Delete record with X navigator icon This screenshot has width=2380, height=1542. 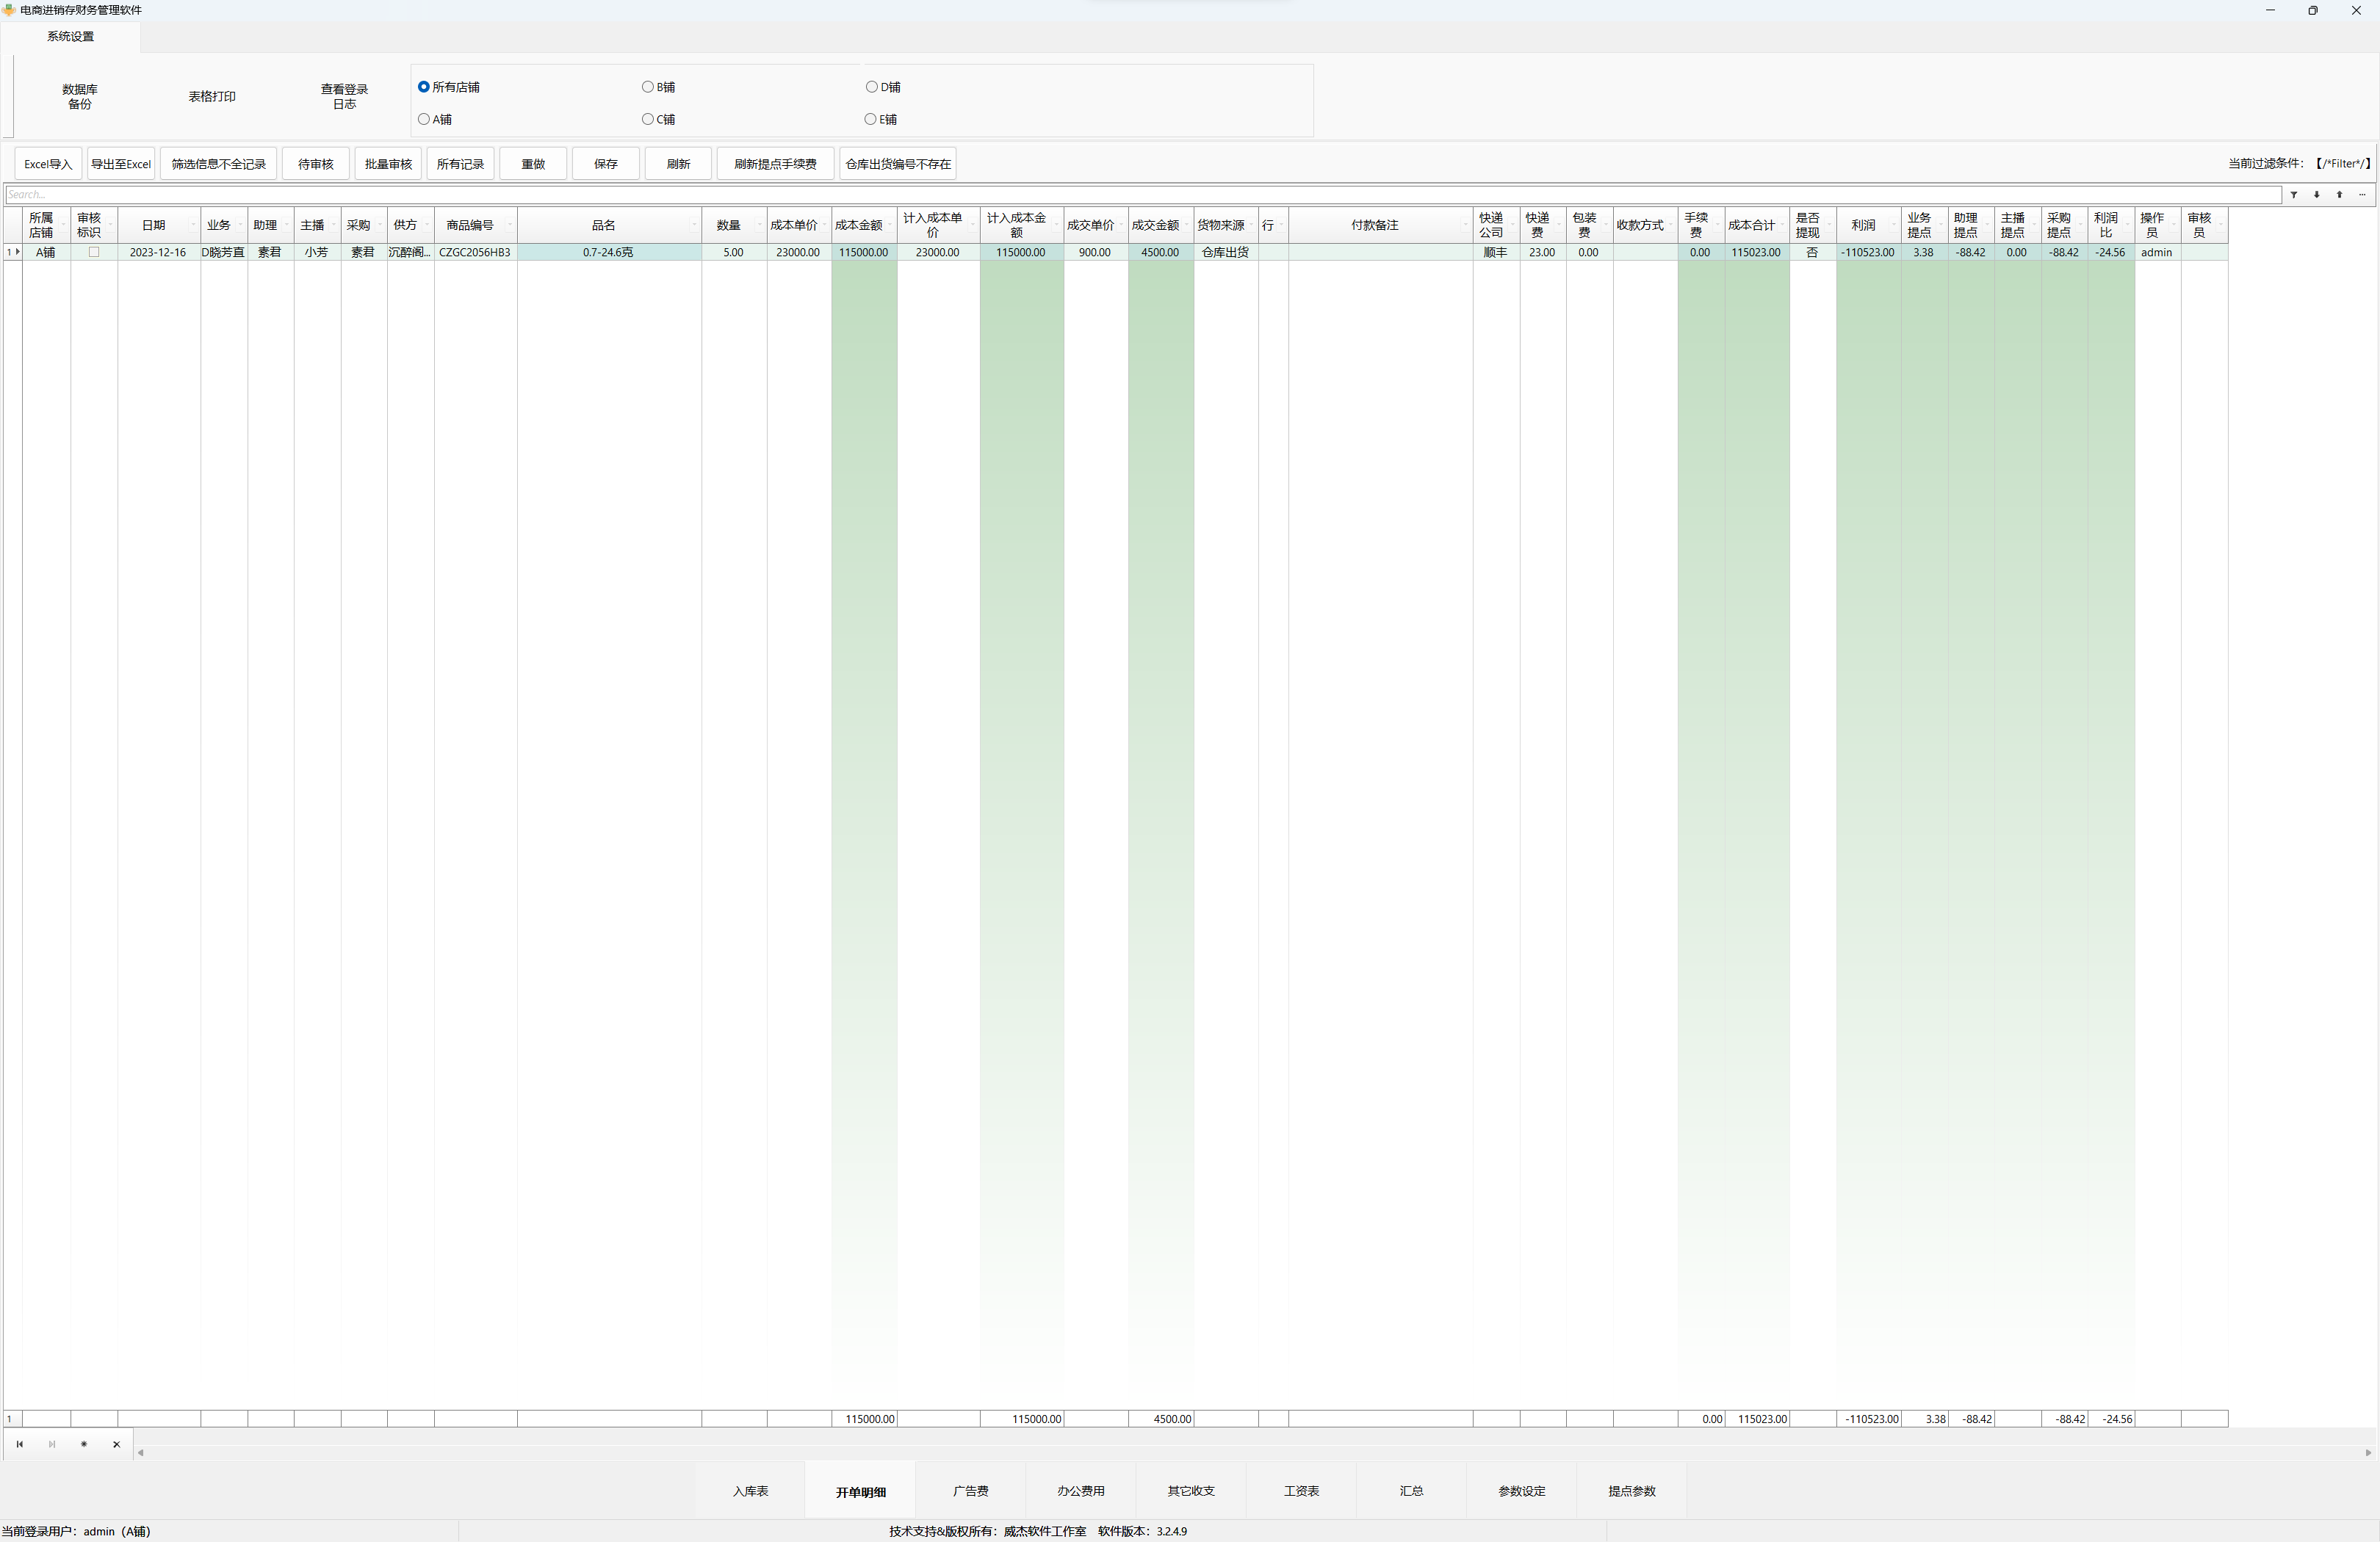[x=116, y=1444]
